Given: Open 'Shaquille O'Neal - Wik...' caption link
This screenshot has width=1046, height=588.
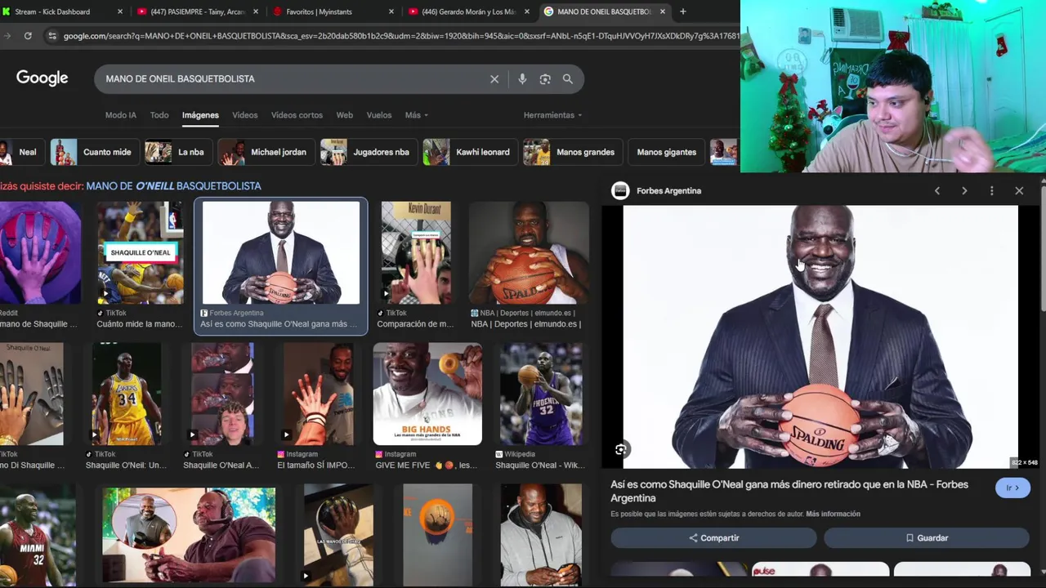Looking at the screenshot, I should 539,465.
